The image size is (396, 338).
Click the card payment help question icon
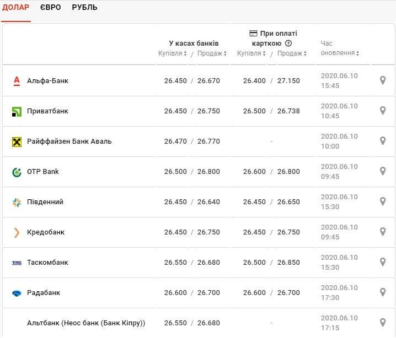pos(288,43)
